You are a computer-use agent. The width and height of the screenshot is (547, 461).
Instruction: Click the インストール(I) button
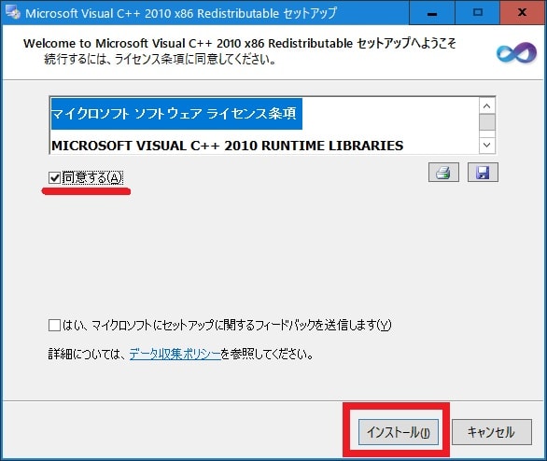tap(399, 432)
